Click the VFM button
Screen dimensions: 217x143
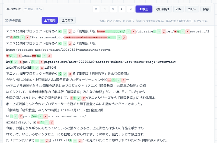[x=178, y=9]
